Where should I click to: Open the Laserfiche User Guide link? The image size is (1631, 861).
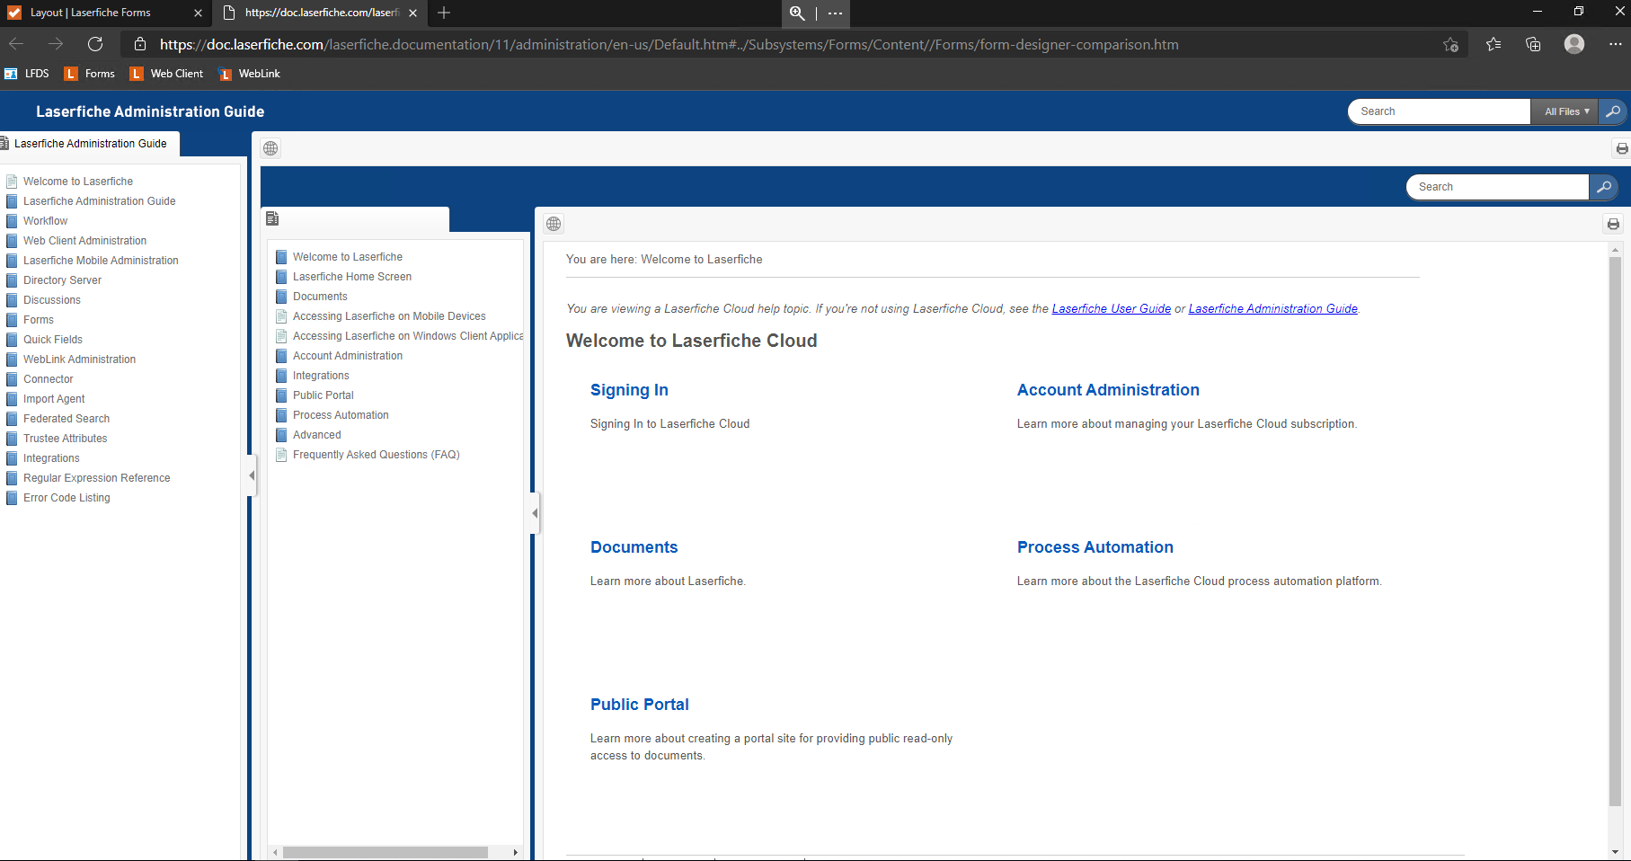[x=1112, y=308]
